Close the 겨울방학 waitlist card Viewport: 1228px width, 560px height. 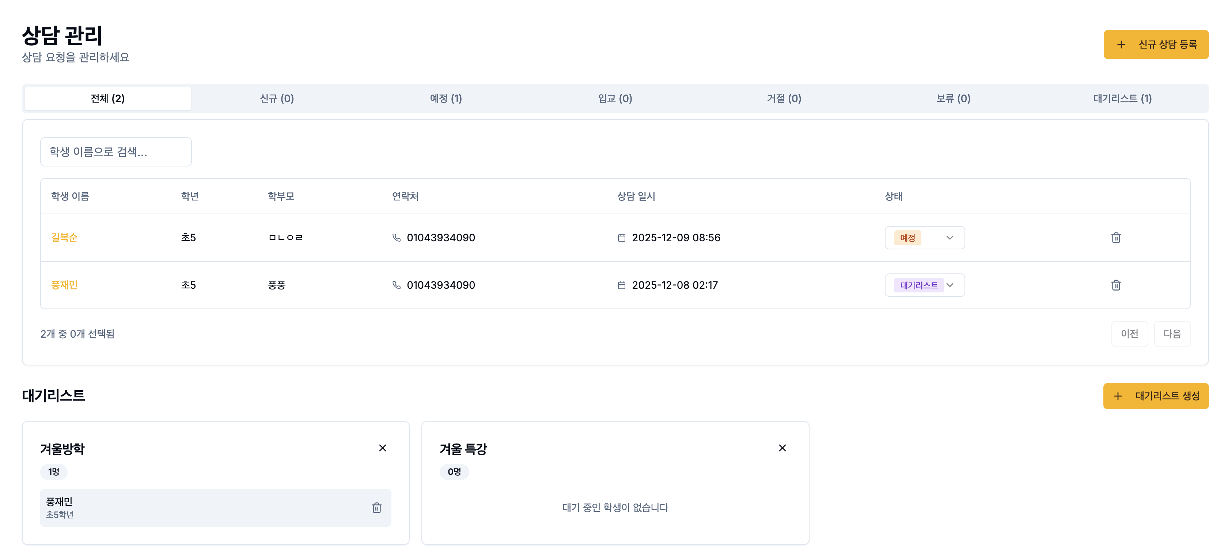383,448
